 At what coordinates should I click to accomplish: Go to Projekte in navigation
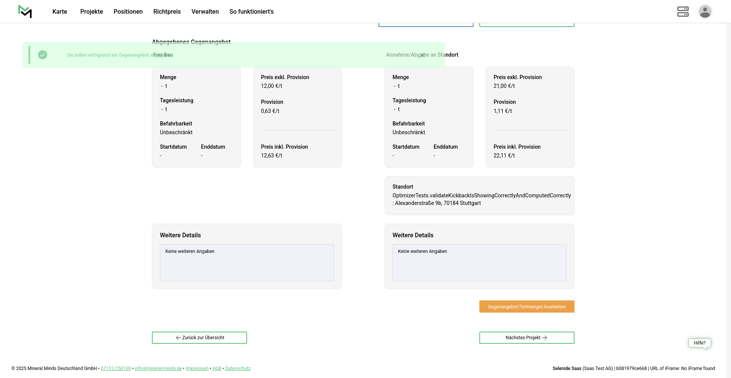coord(91,11)
